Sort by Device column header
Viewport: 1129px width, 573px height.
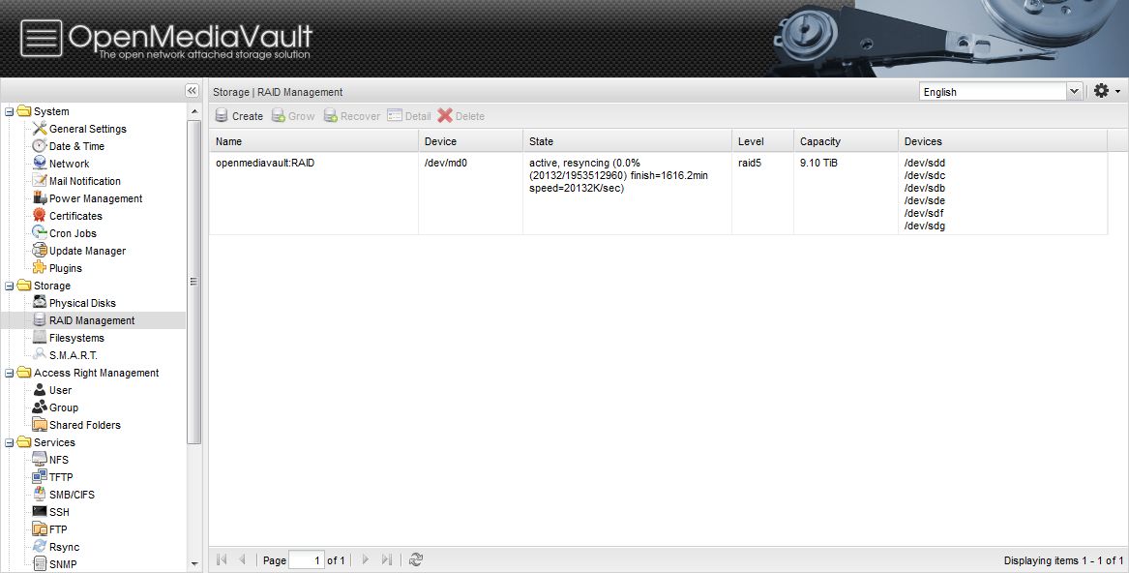[x=471, y=141]
